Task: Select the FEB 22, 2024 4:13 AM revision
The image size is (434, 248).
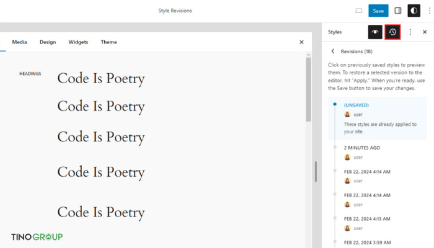Action: (x=377, y=223)
